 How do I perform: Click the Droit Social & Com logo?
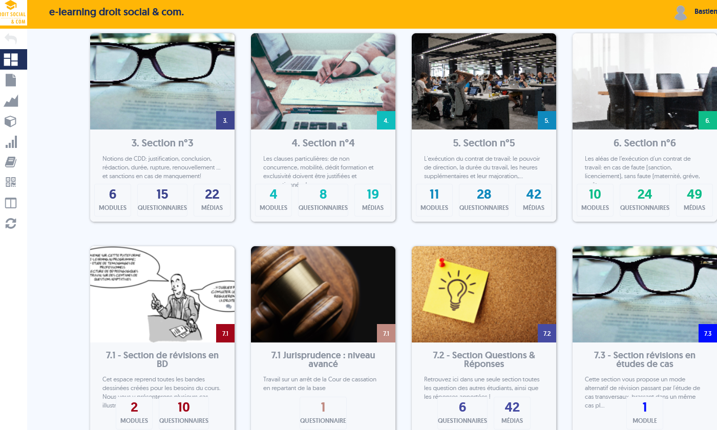click(x=13, y=13)
